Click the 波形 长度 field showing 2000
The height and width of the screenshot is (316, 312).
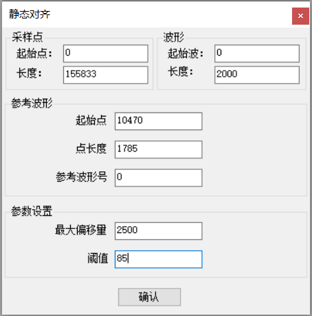257,75
